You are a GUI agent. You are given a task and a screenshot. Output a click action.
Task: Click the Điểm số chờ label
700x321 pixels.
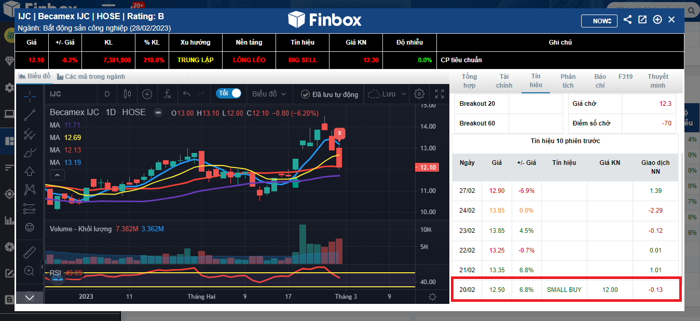coord(592,123)
